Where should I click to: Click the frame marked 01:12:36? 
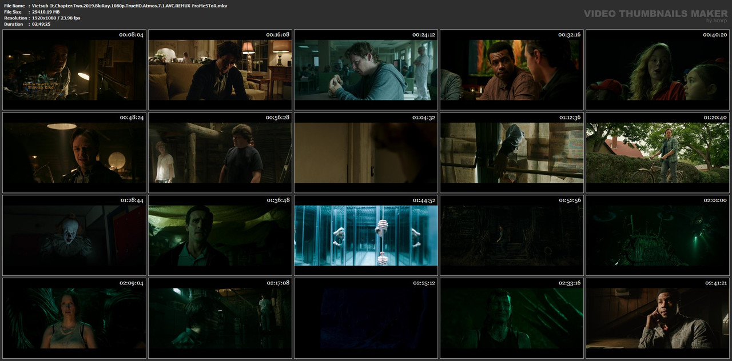pyautogui.click(x=512, y=153)
